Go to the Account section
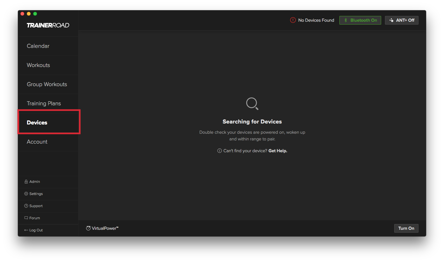Image resolution: width=444 pixels, height=262 pixels. coord(48,142)
